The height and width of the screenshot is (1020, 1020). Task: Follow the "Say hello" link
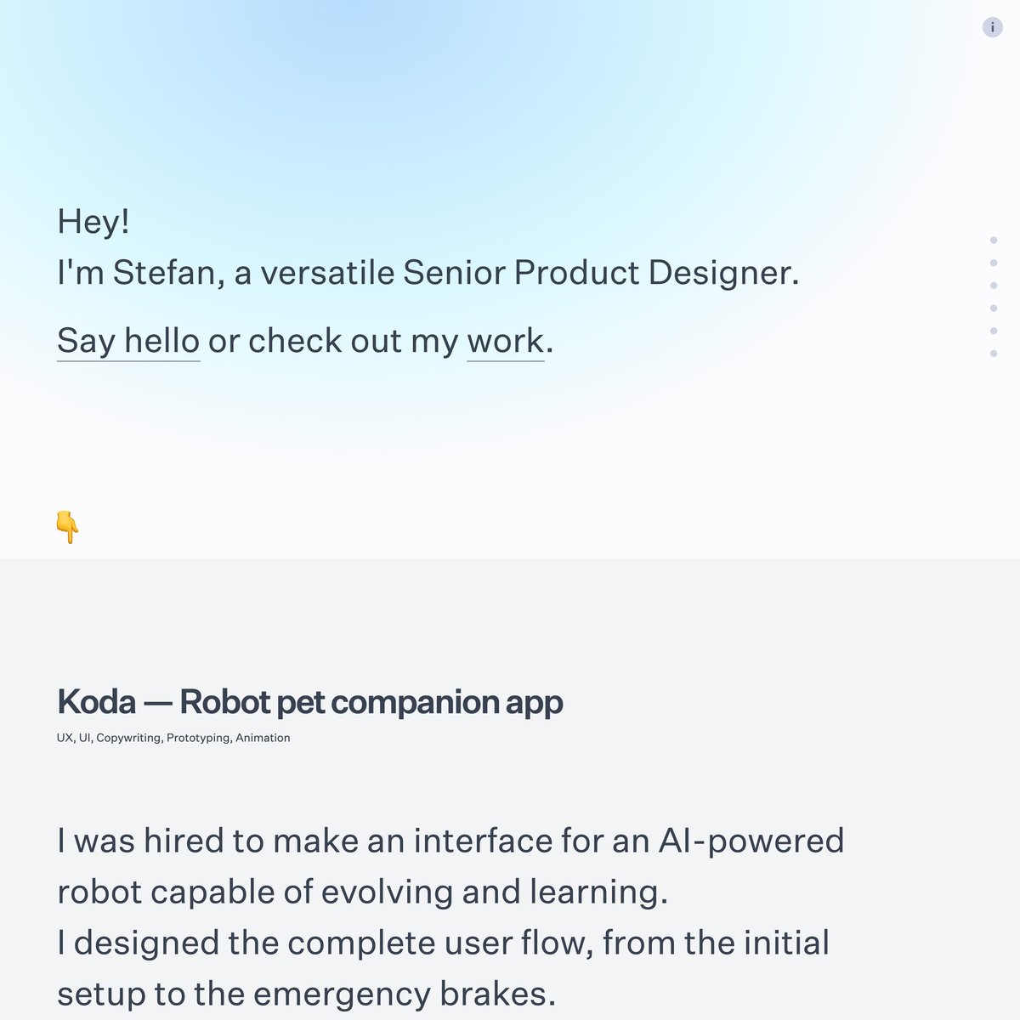point(128,341)
